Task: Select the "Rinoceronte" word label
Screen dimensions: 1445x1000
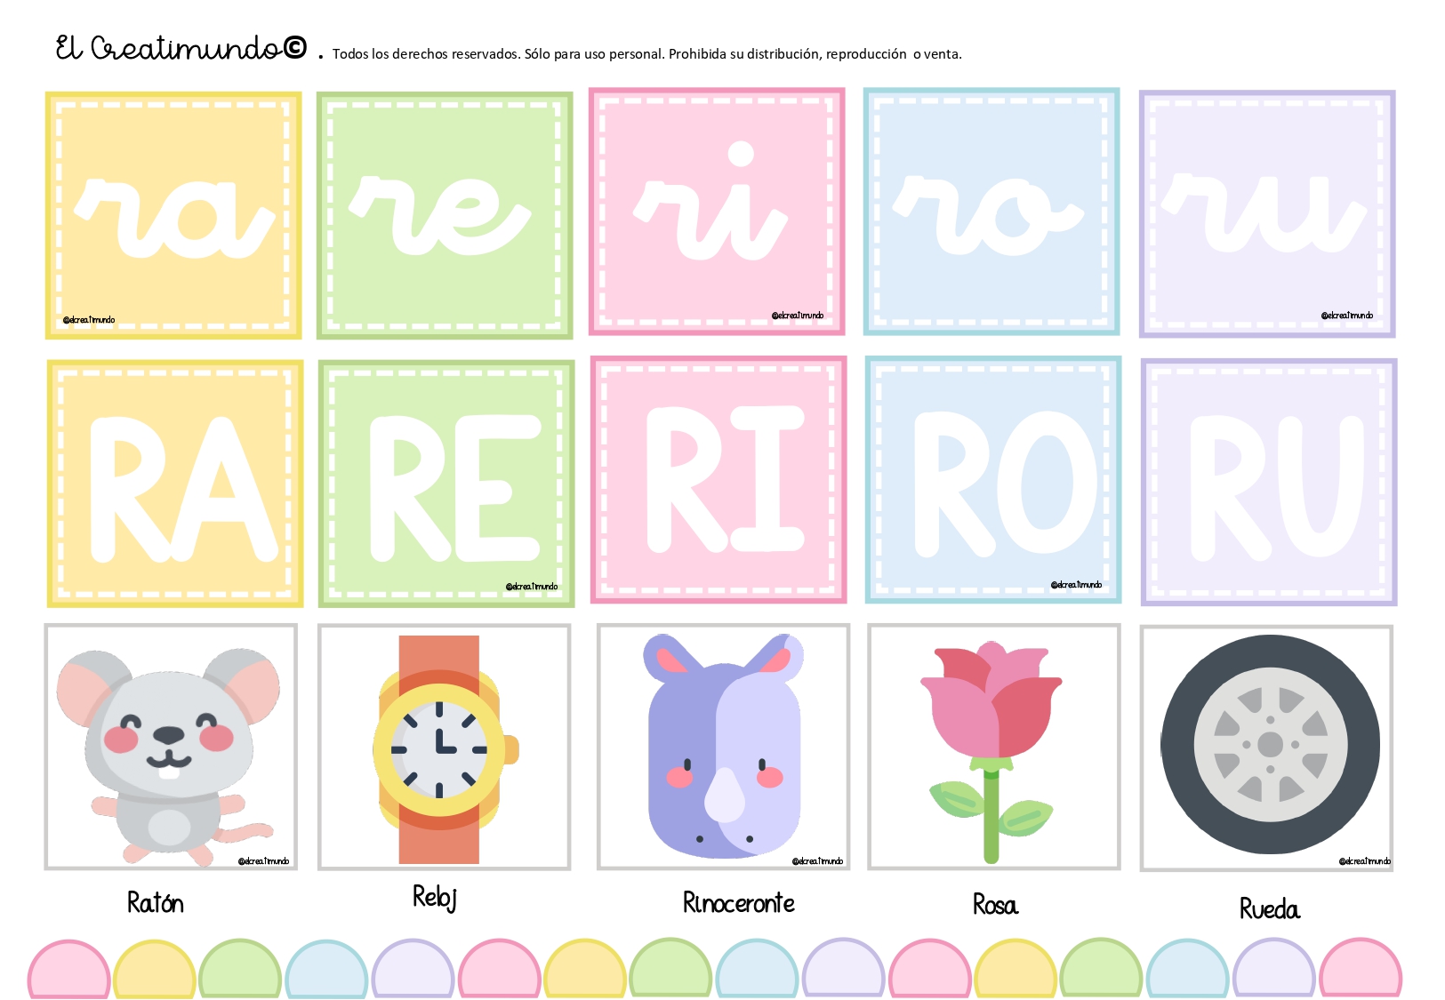Action: click(x=738, y=903)
